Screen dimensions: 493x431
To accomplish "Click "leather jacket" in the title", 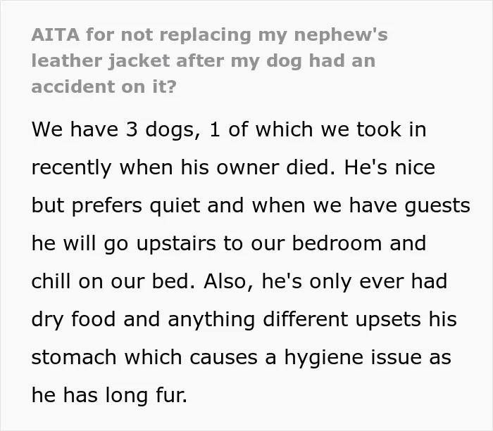I will click(101, 61).
